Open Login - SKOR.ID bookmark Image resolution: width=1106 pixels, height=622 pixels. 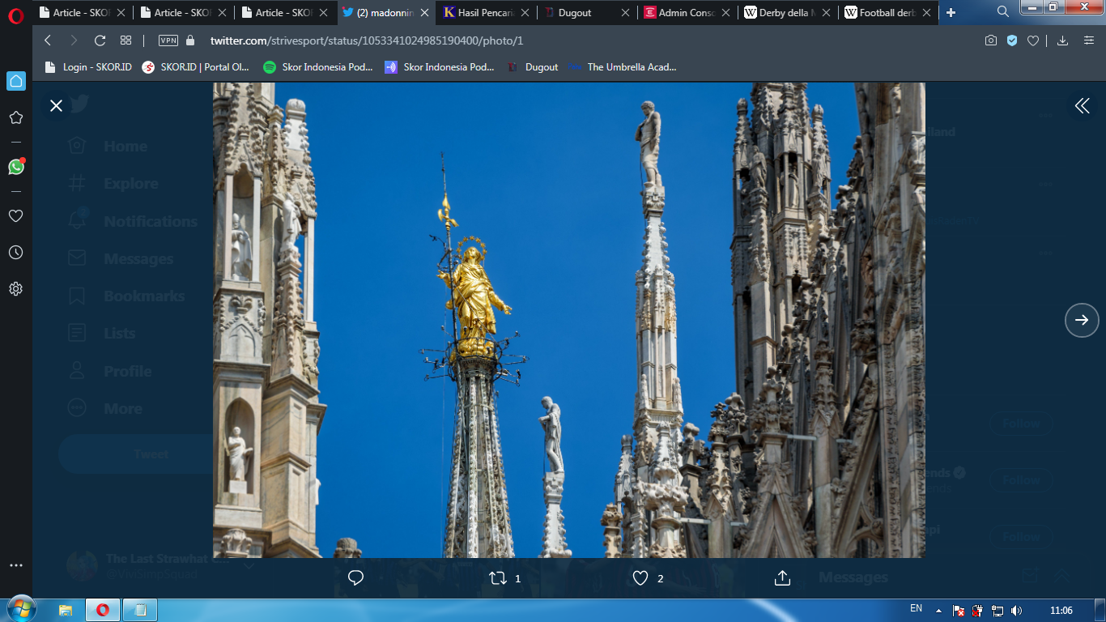coord(88,67)
